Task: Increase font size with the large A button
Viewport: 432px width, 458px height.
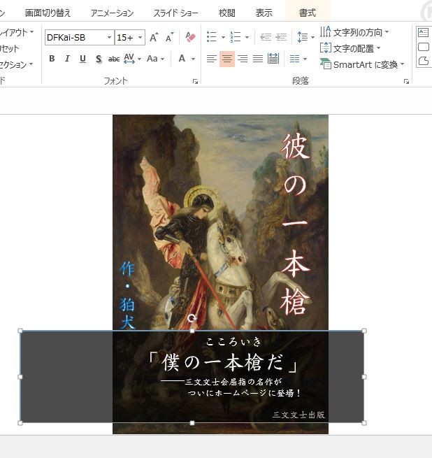Action: (x=154, y=37)
